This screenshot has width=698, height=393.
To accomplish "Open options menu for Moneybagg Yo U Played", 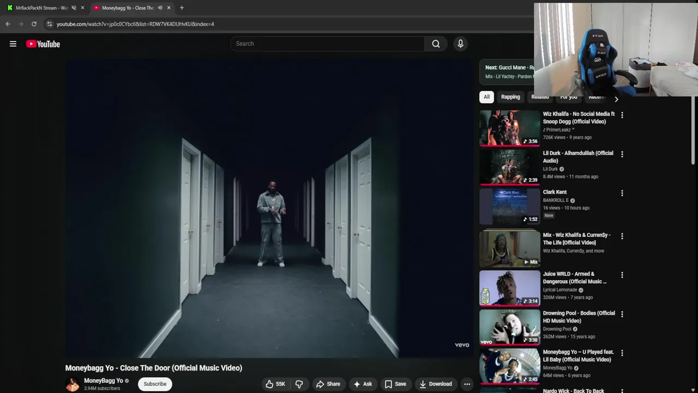I will [x=622, y=353].
